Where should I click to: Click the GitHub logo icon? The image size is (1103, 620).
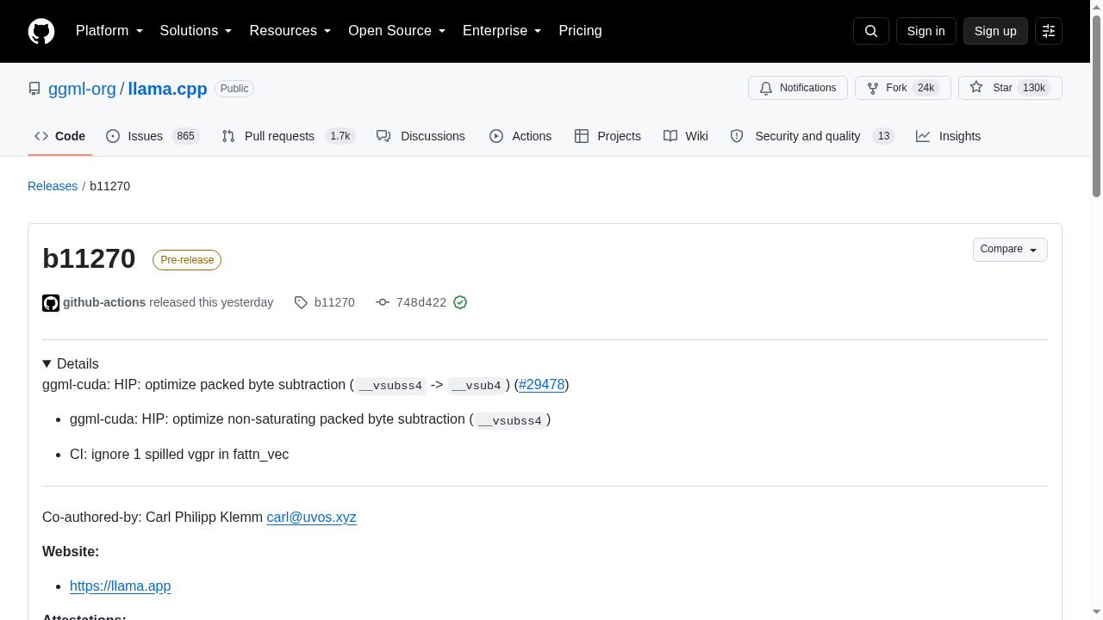click(x=41, y=31)
